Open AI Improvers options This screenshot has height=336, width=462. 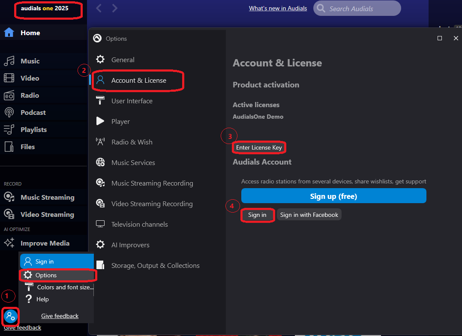[130, 245]
